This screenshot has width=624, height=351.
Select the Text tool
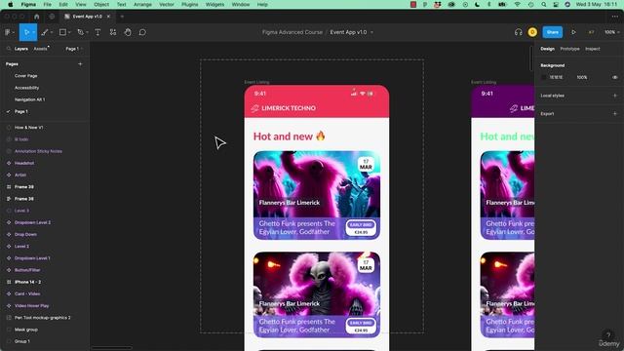coord(97,32)
